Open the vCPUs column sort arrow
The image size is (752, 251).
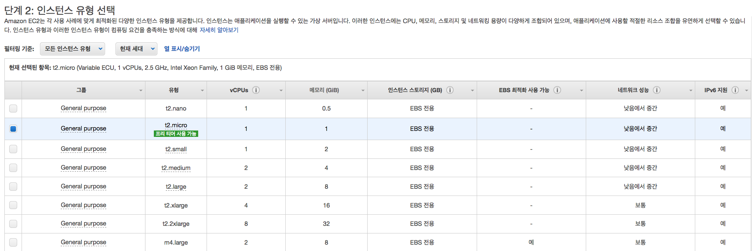[x=281, y=91]
